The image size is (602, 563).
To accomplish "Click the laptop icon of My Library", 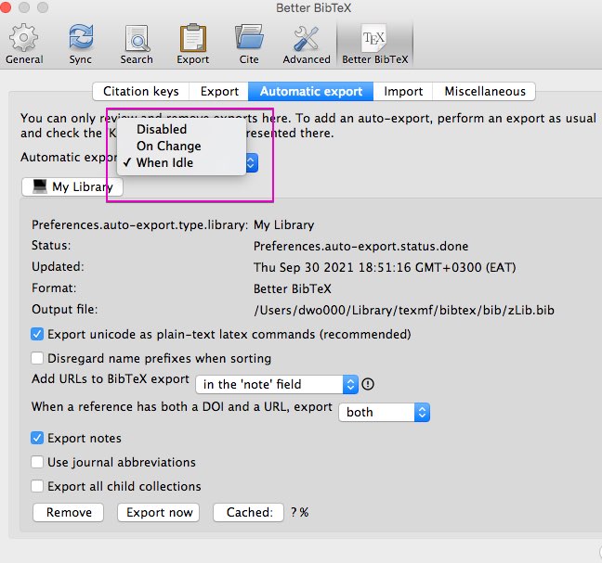I will [x=40, y=186].
